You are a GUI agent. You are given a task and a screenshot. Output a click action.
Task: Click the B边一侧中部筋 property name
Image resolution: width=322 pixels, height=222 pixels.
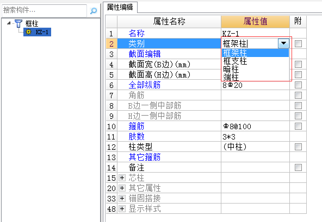[x=154, y=105]
